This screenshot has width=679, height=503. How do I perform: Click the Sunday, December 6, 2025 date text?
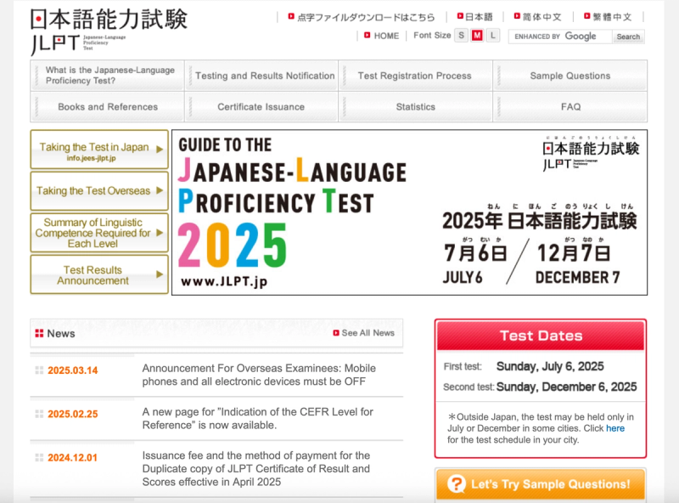click(566, 387)
